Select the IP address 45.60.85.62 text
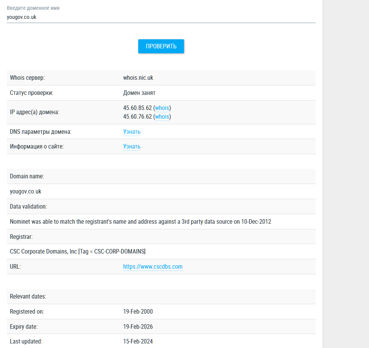This screenshot has width=369, height=348. pos(137,108)
